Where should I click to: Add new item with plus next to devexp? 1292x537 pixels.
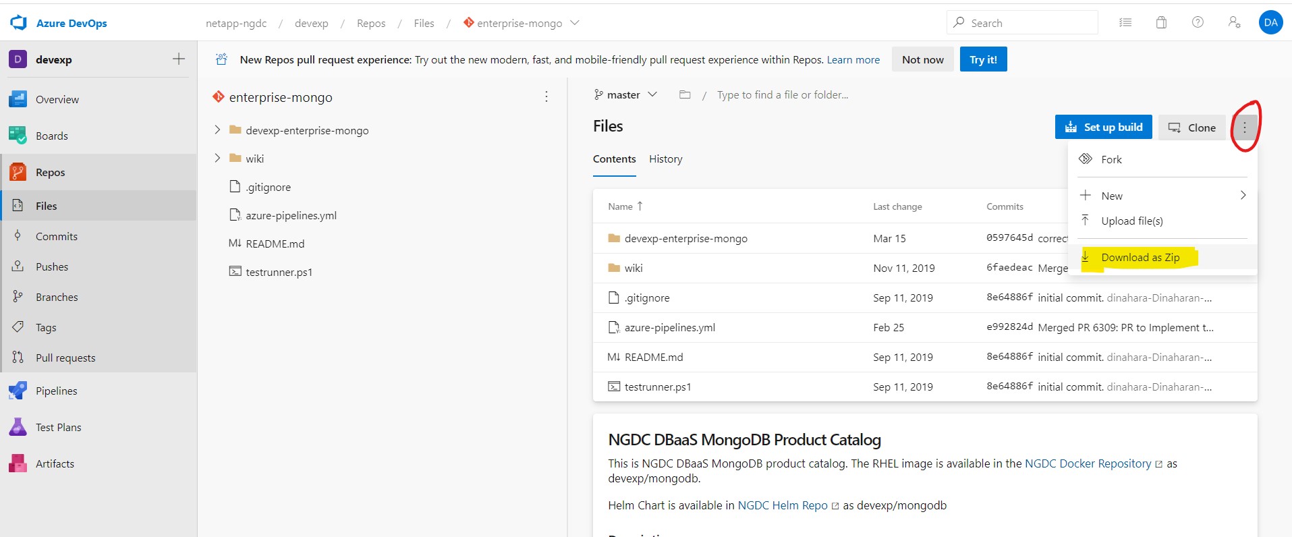click(x=179, y=59)
